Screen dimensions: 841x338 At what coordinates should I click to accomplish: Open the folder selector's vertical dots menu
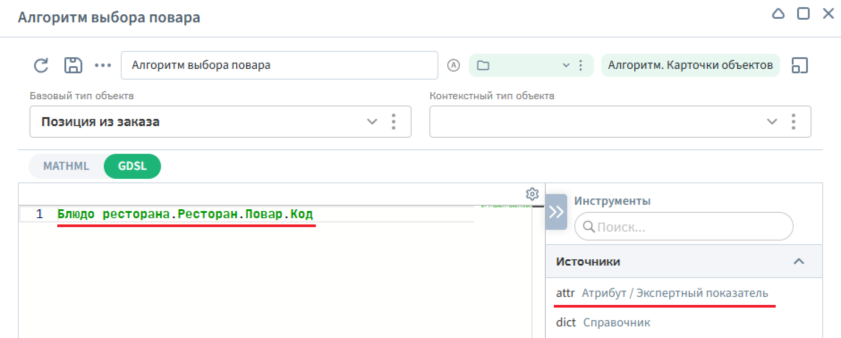click(581, 66)
